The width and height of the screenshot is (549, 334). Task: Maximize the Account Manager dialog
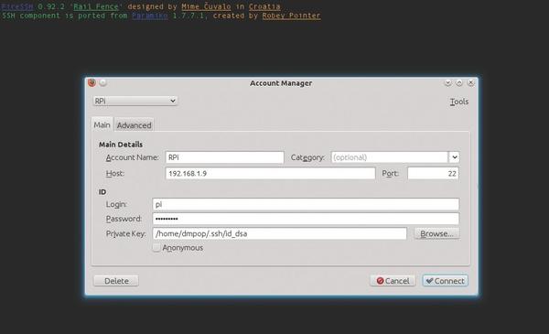[x=459, y=82]
